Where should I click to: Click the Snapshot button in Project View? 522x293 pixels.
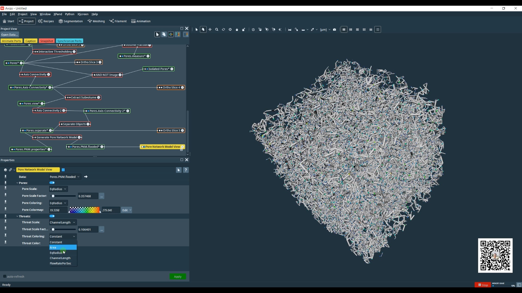tap(47, 41)
